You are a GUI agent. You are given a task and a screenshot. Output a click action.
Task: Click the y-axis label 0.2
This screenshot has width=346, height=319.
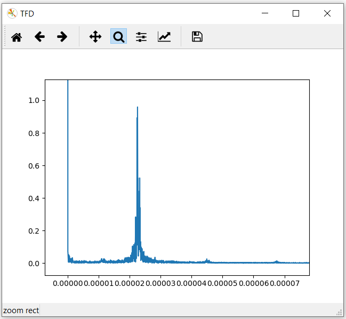coord(34,231)
